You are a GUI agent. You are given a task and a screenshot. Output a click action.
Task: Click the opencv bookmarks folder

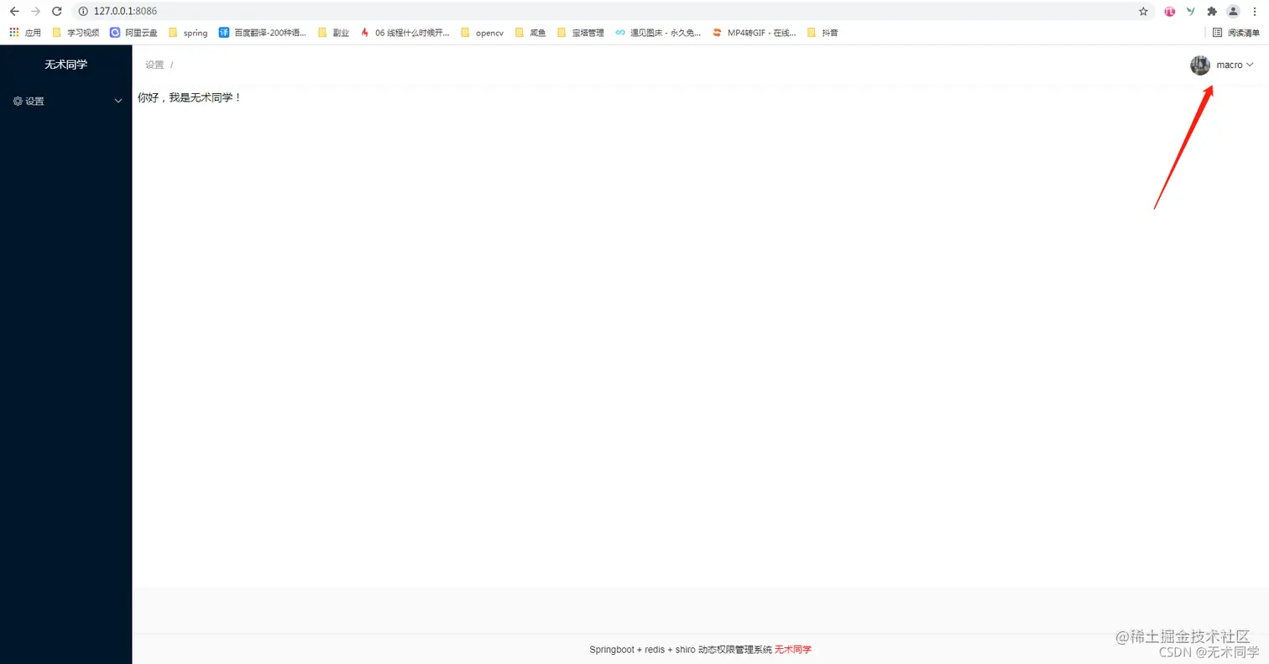pyautogui.click(x=481, y=33)
